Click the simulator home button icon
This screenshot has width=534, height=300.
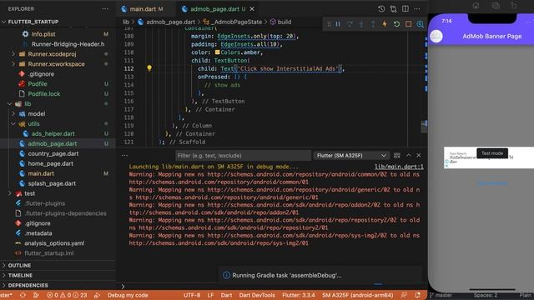point(476,6)
